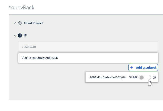Image resolution: width=163 pixels, height=111 pixels.
Task: Enable the SLAAC toggle switch
Action: 145,78
